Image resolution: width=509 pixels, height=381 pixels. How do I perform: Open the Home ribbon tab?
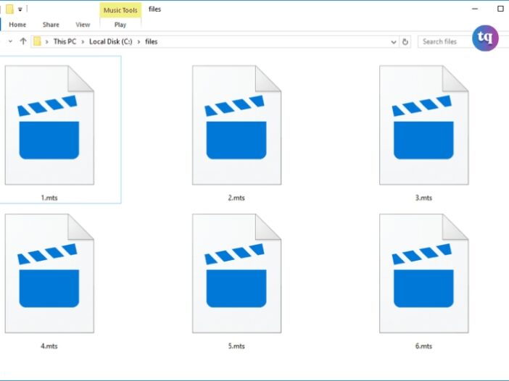17,25
